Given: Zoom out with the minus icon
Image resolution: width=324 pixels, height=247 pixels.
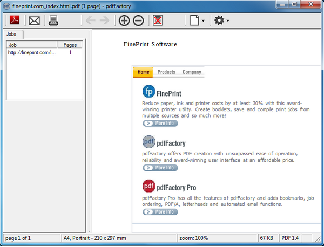Looking at the screenshot, I should click(x=138, y=20).
